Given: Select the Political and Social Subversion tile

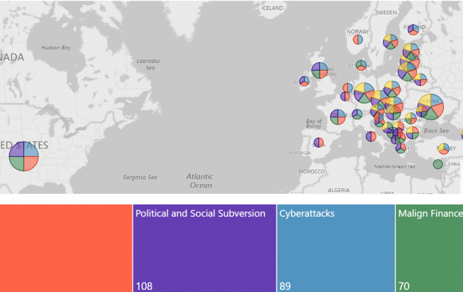Looking at the screenshot, I should [204, 248].
